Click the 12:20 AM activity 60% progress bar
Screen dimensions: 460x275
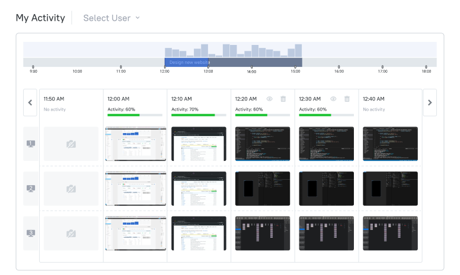(263, 115)
